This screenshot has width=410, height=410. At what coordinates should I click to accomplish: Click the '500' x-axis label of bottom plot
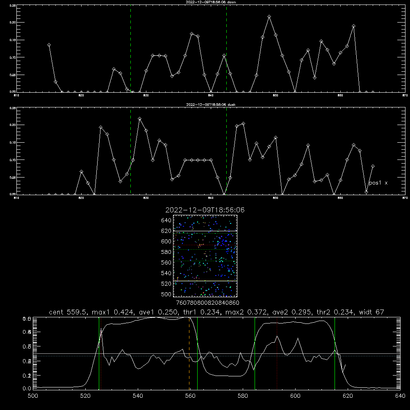33,396
